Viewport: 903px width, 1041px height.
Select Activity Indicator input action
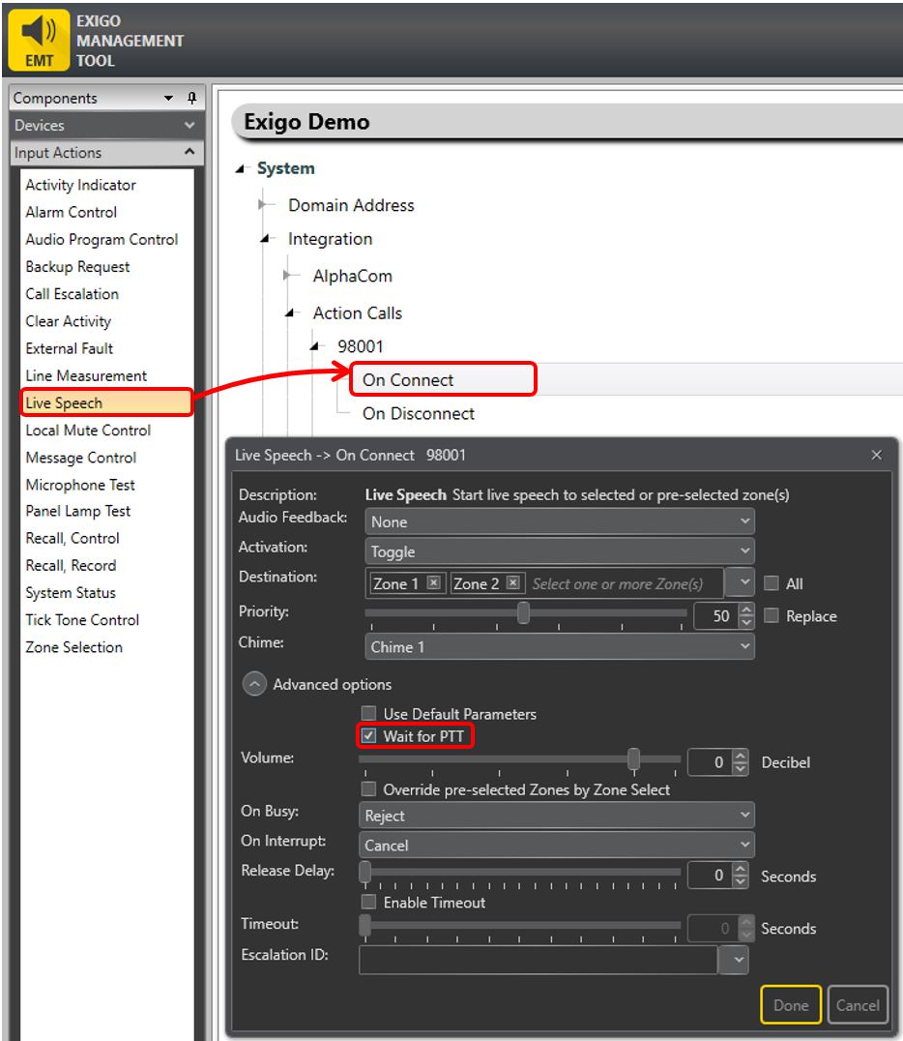(81, 185)
